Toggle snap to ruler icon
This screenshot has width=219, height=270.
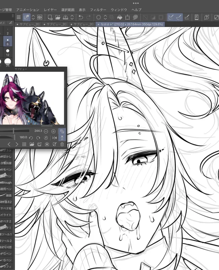point(171,17)
